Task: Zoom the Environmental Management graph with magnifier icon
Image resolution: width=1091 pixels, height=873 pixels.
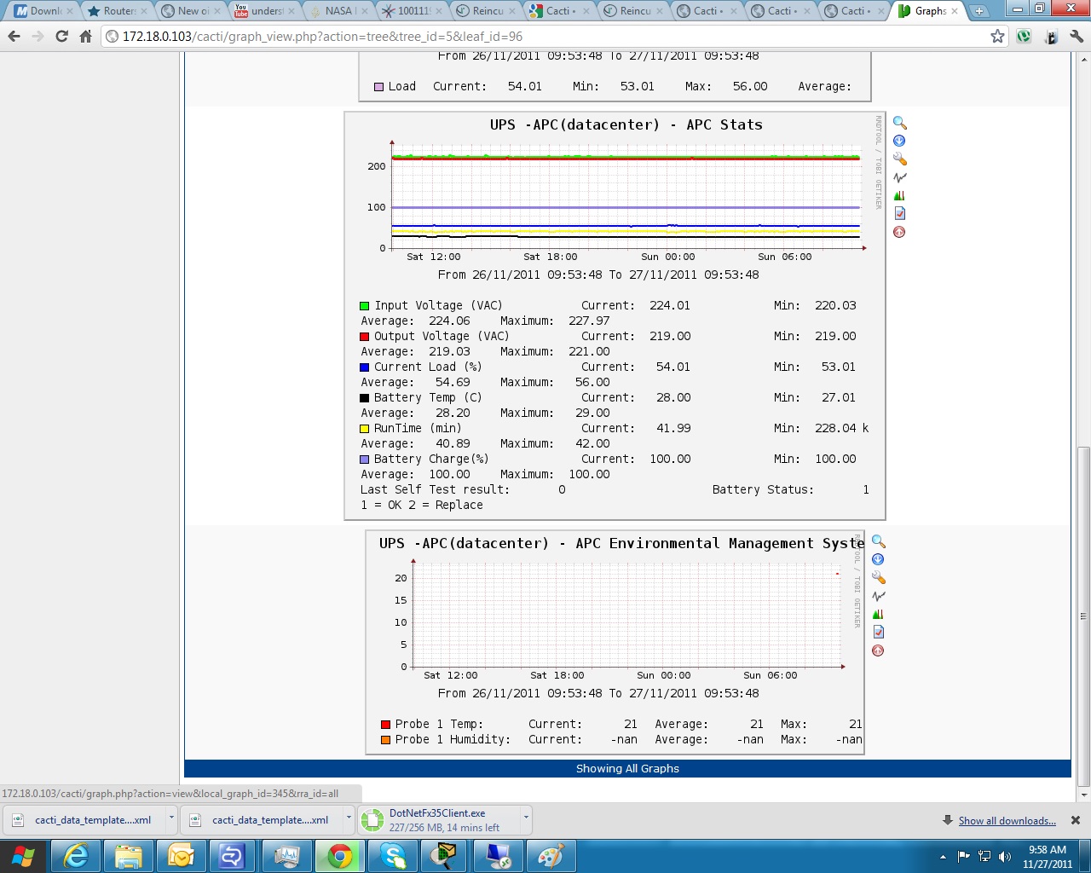Action: click(x=878, y=541)
